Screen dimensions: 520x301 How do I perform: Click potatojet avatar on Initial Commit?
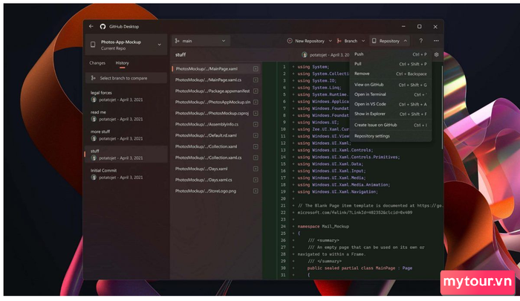click(x=94, y=177)
